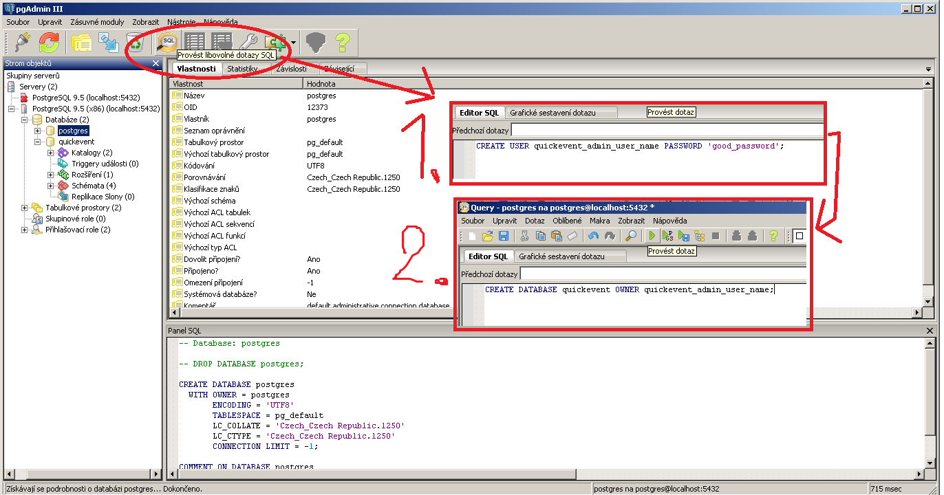
Task: Click Find magnifier icon in Query window
Action: [631, 236]
